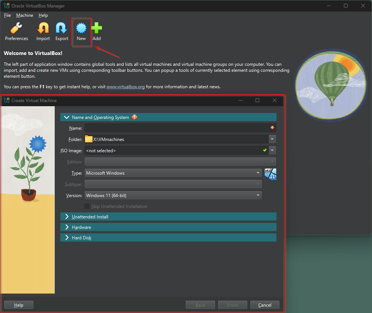Click the Finish button
This screenshot has height=313, width=372.
(233, 305)
